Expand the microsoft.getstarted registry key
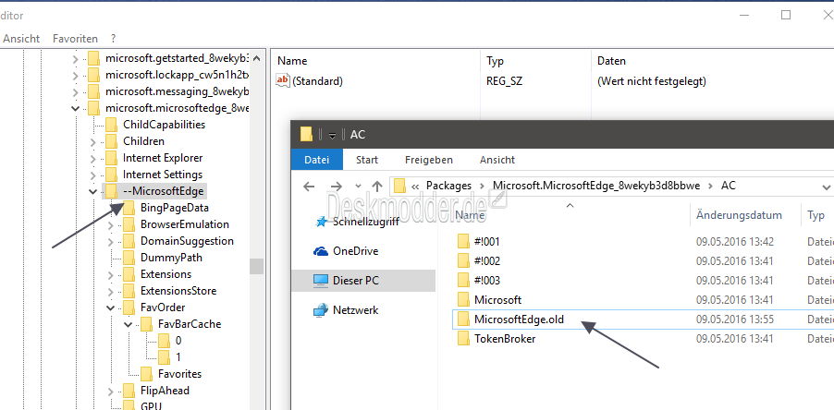Image resolution: width=834 pixels, height=410 pixels. click(76, 58)
